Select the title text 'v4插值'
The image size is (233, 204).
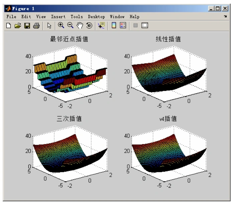click(x=168, y=119)
